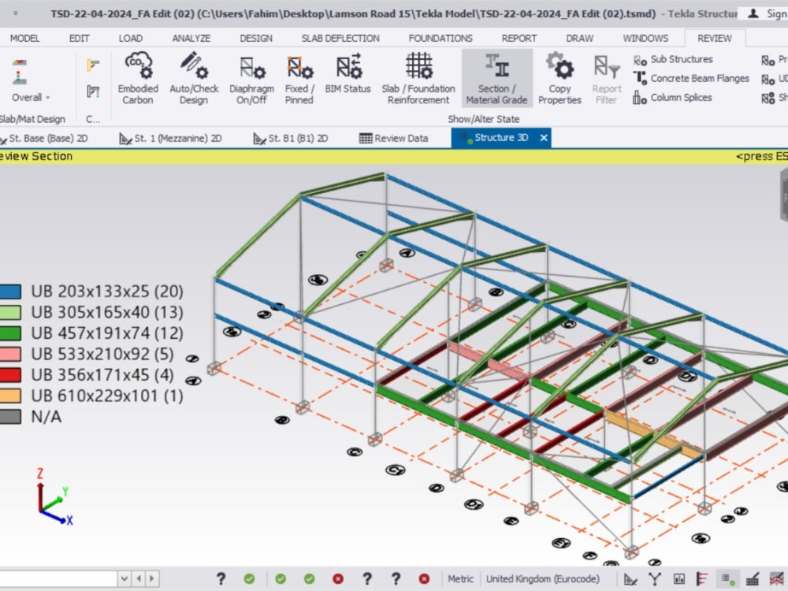Click status bar previous (left arrow) button
The width and height of the screenshot is (788, 591).
coord(139,579)
